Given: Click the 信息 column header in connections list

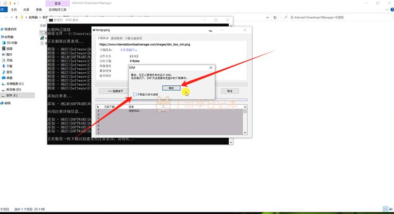Looking at the screenshot, I should click(131, 107).
